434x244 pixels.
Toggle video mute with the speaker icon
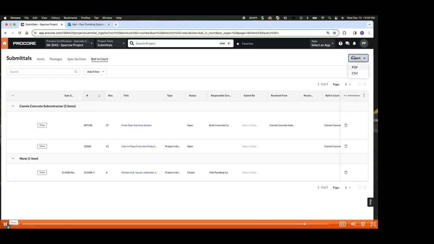click(x=353, y=224)
